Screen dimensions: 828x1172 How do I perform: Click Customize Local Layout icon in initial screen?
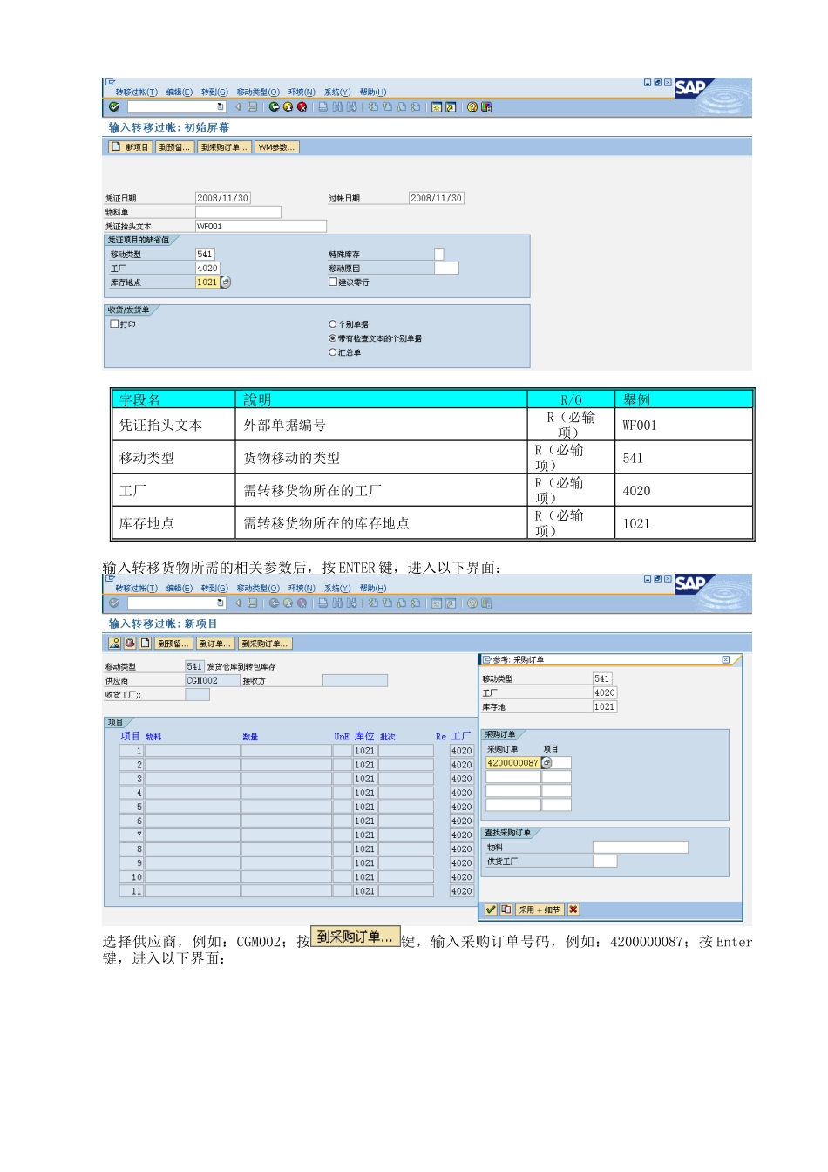click(486, 106)
